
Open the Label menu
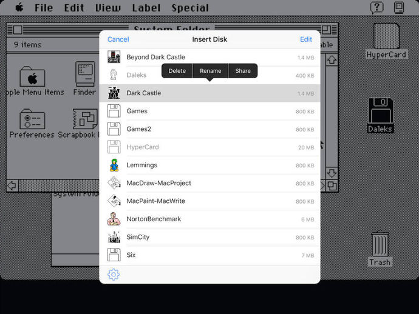pyautogui.click(x=146, y=8)
